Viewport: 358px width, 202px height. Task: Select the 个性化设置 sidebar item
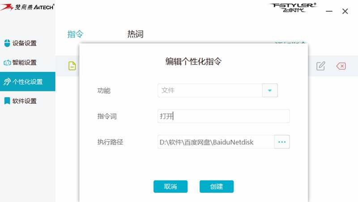28,82
